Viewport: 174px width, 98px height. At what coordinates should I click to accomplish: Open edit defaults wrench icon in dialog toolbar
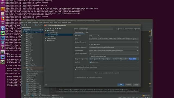(53, 29)
